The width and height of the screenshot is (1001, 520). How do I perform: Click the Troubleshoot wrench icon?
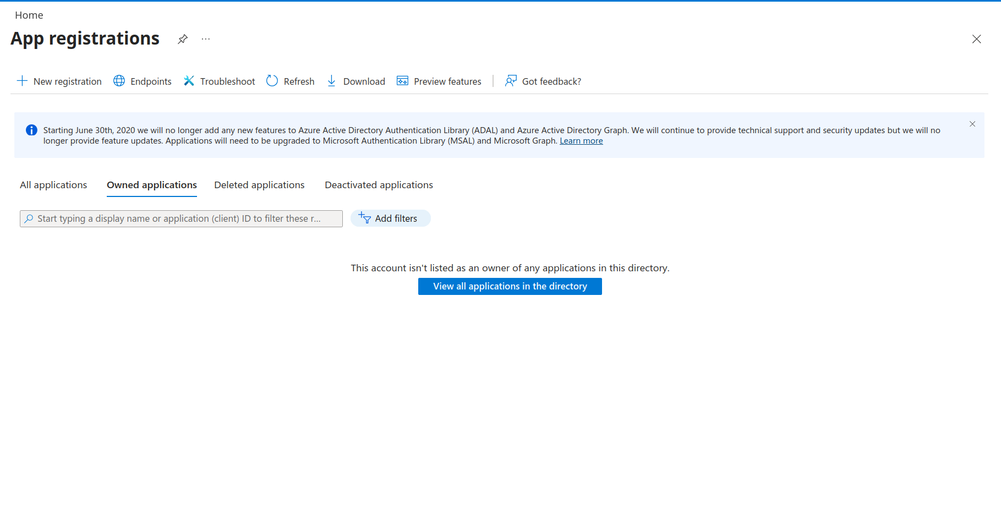(x=189, y=81)
